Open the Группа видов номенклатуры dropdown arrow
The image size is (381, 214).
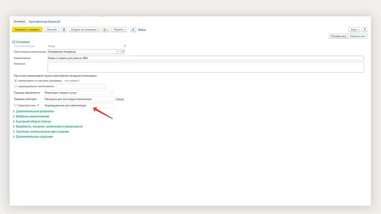click(118, 52)
